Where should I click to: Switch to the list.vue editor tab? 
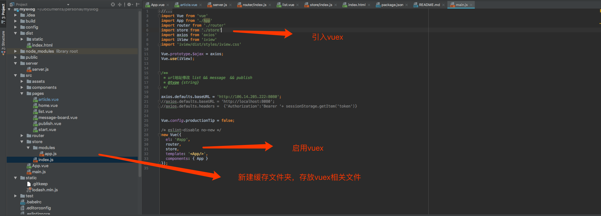(288, 5)
